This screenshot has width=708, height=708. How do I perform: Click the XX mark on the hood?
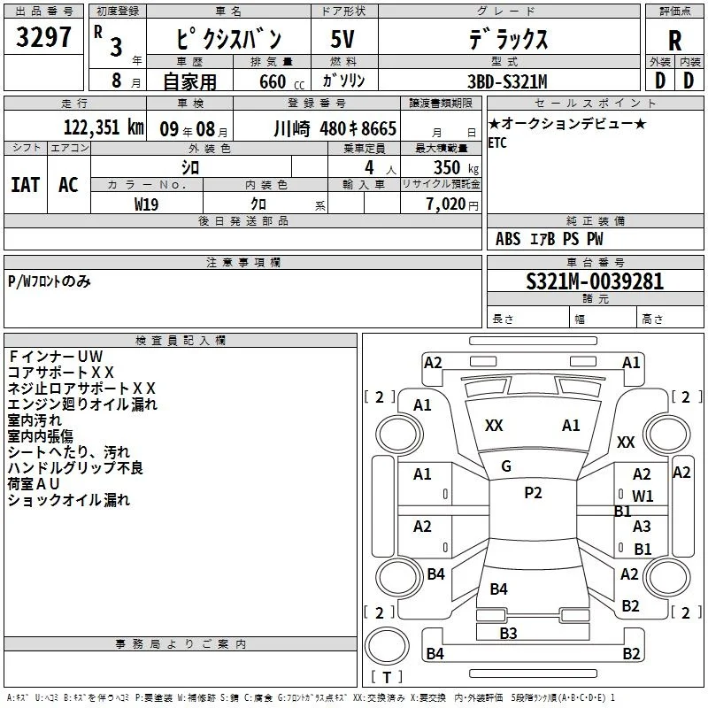point(494,426)
